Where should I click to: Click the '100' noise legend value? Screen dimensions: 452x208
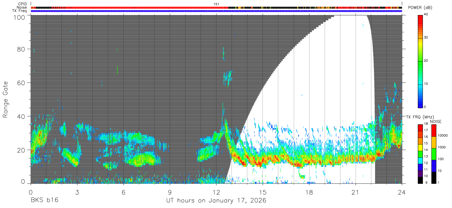[x=441, y=159]
